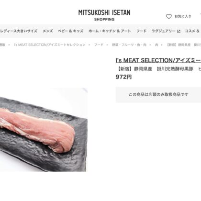The height and width of the screenshot is (201, 201).
Task: Click I's MEAT SELECTION breadcrumb link
Action: [x=50, y=45]
